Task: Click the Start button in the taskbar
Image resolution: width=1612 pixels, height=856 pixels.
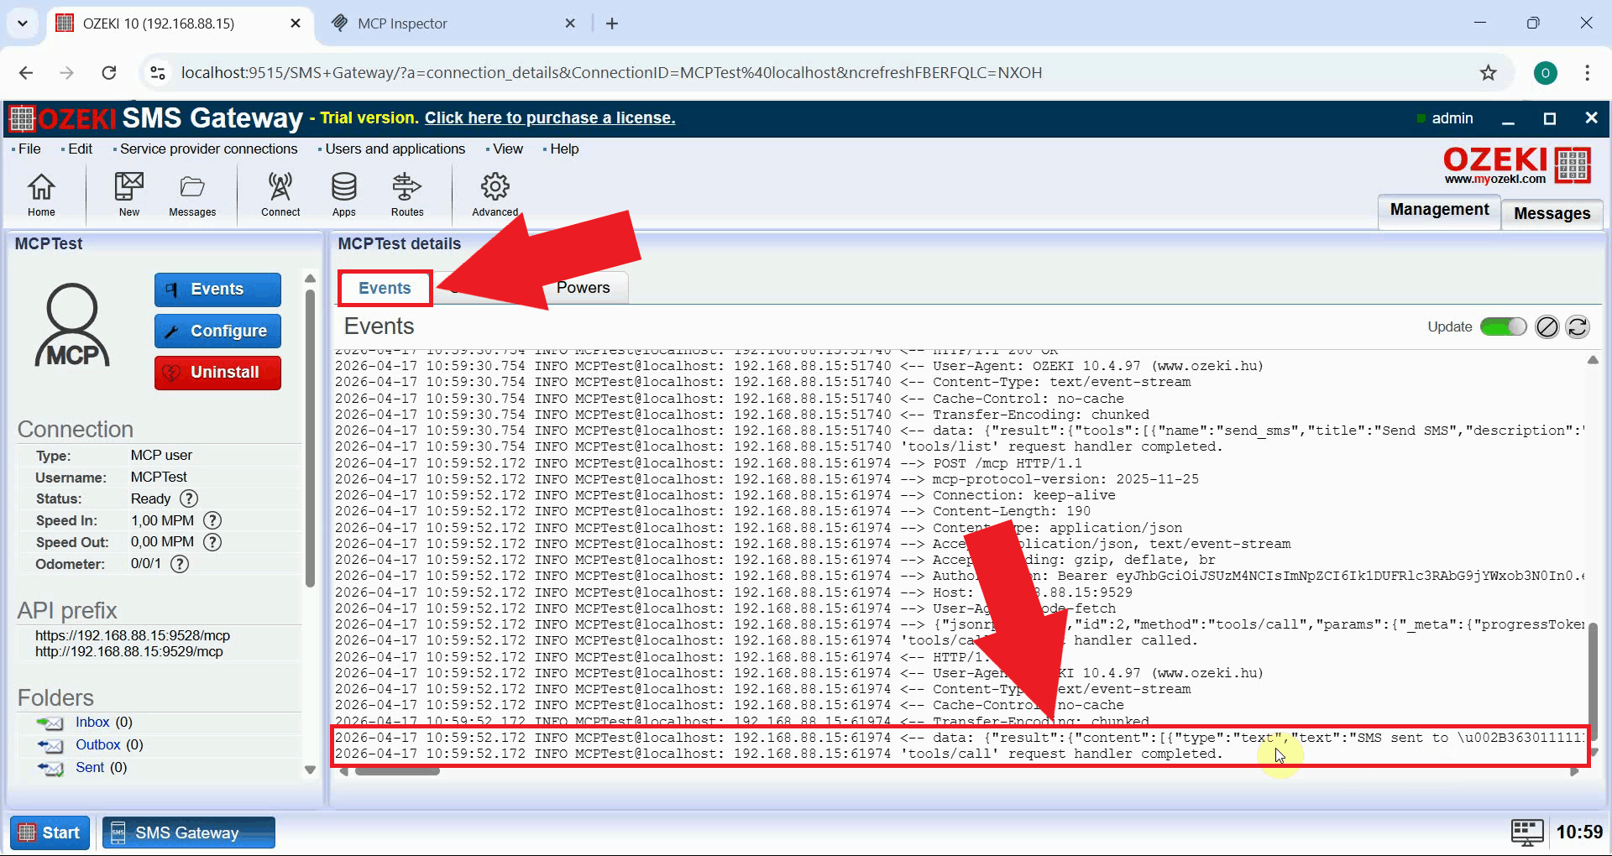Action: (50, 833)
